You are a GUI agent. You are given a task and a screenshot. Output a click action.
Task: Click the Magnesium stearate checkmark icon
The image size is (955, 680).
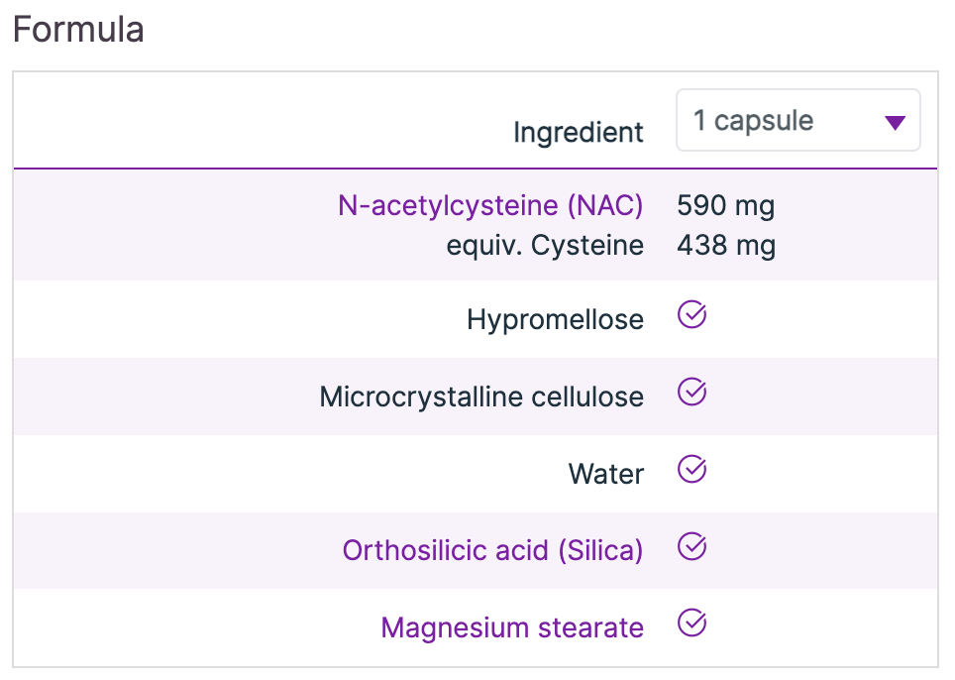click(691, 624)
